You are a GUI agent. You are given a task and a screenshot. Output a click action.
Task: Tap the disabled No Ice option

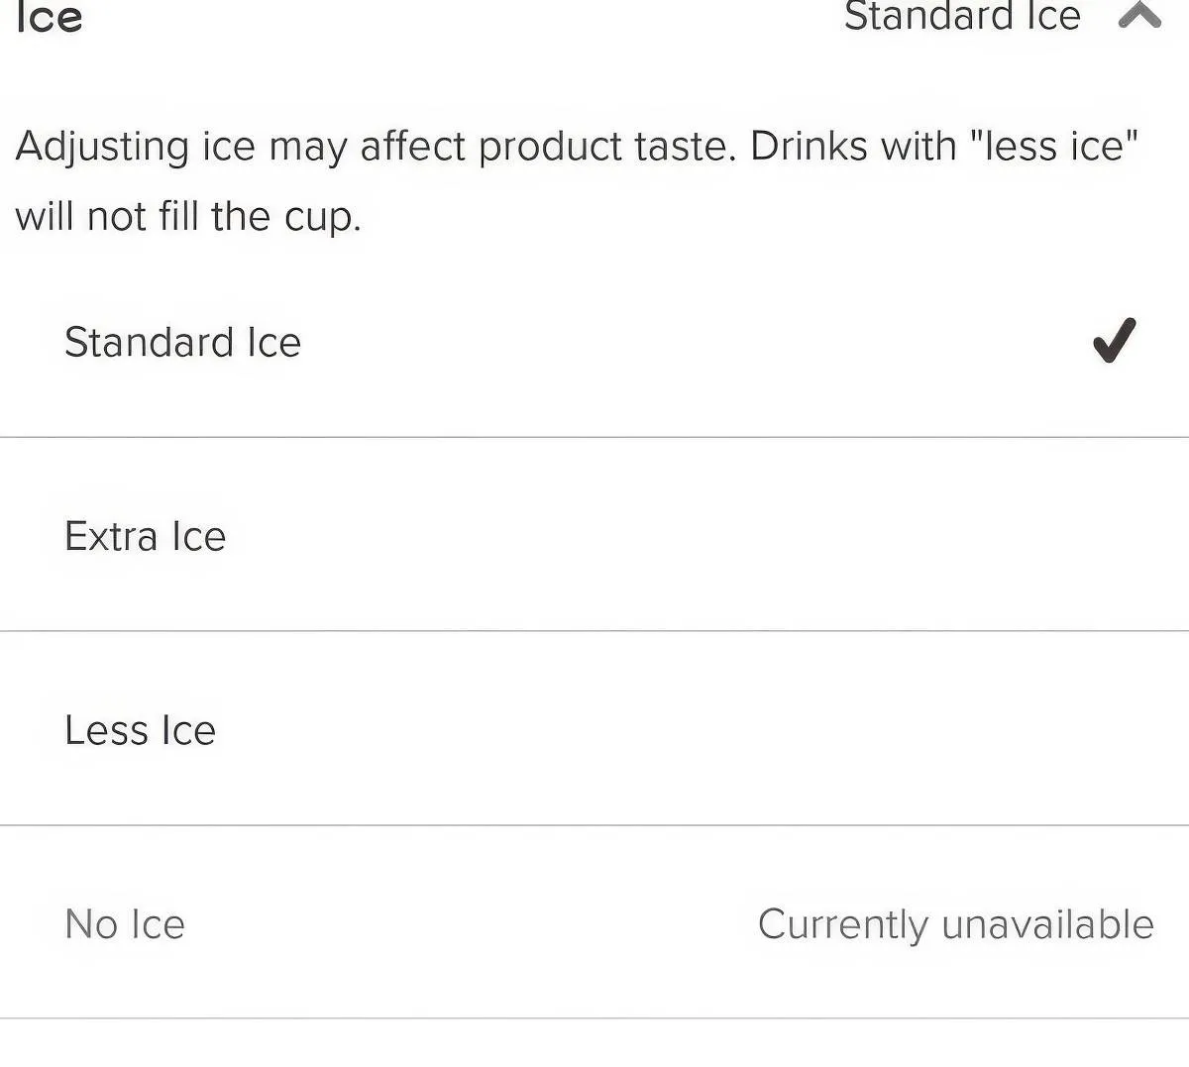[125, 924]
